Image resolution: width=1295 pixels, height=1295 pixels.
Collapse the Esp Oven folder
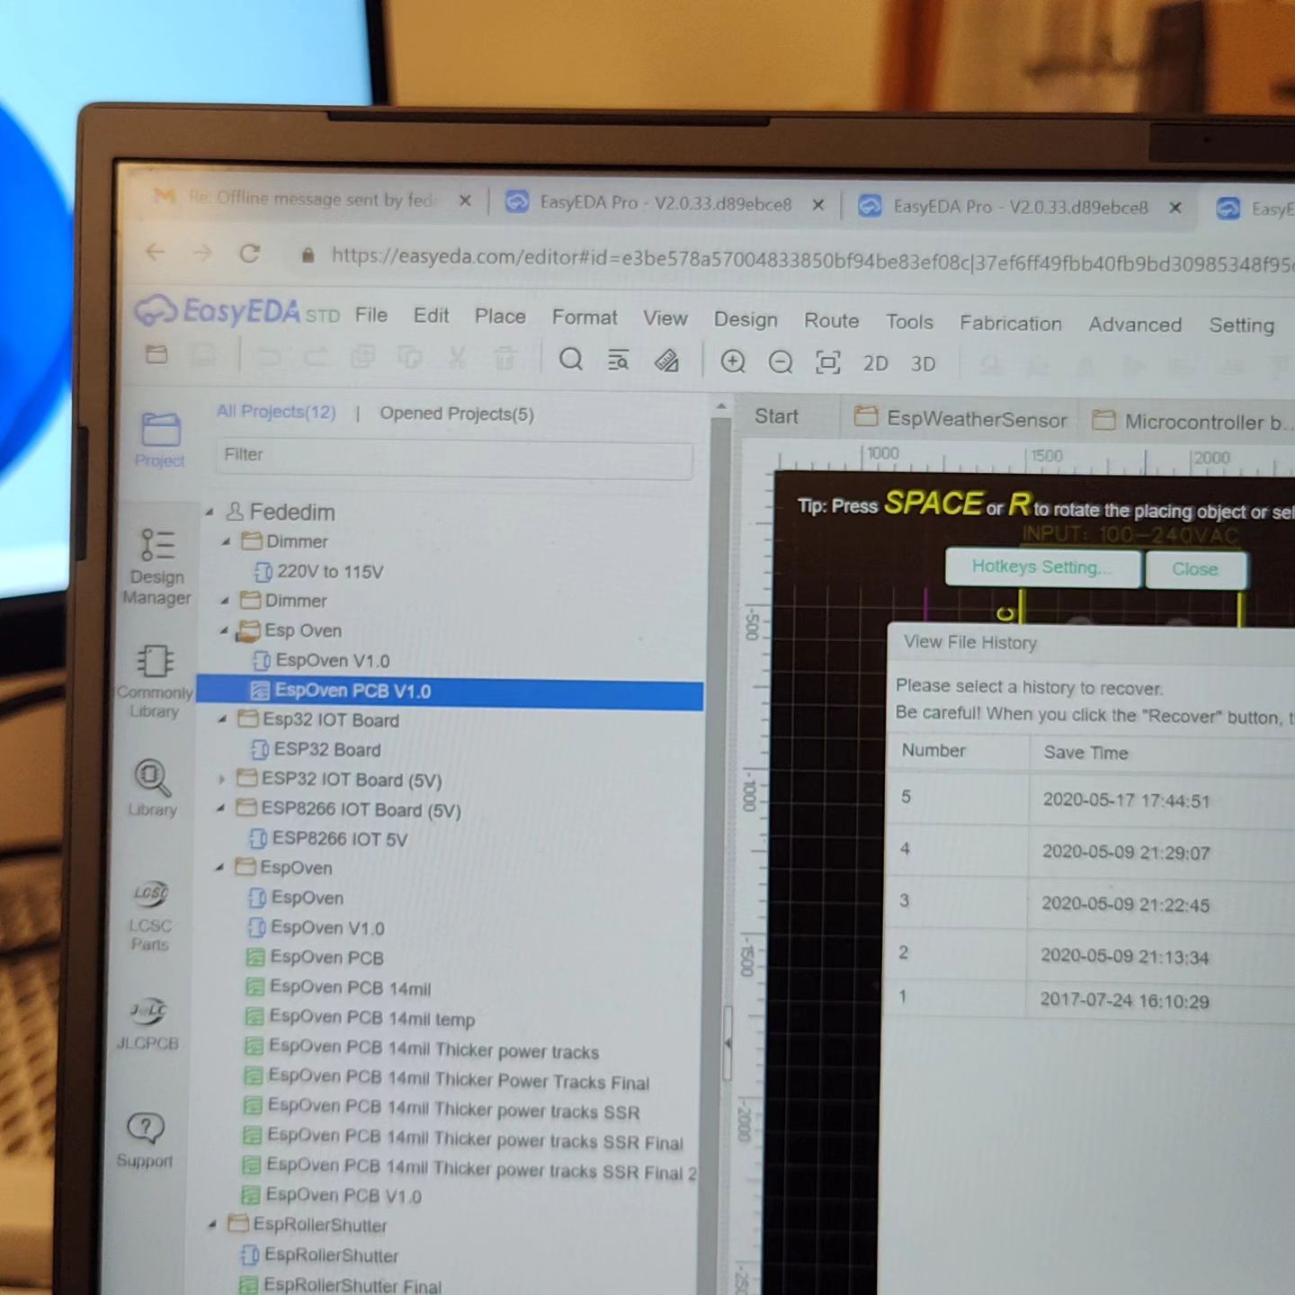point(224,630)
